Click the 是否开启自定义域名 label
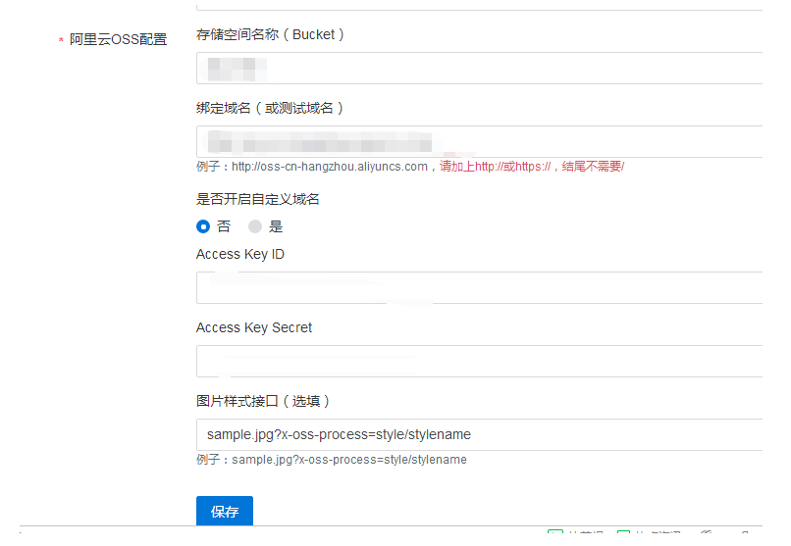The width and height of the screenshot is (791, 546). point(257,199)
